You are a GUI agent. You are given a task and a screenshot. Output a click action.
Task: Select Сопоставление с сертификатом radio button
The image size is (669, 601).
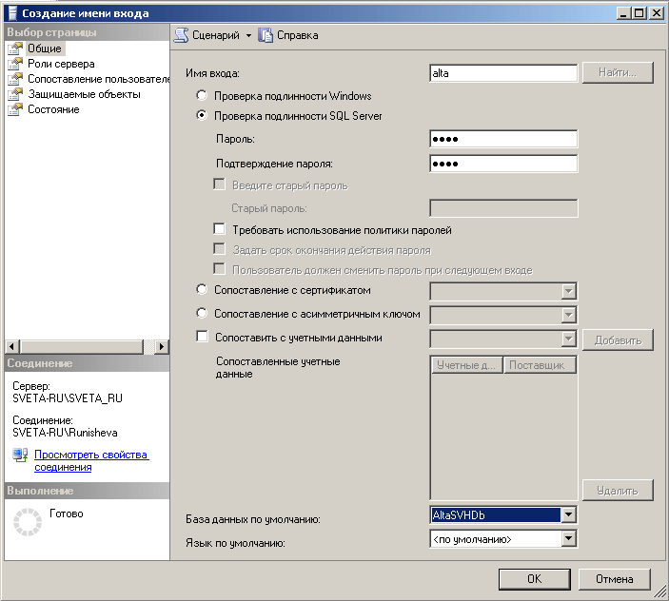[201, 290]
